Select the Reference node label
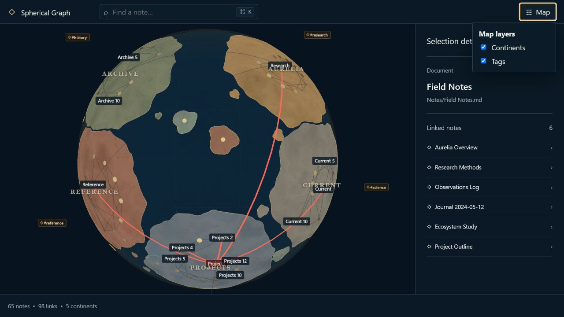 pyautogui.click(x=93, y=184)
